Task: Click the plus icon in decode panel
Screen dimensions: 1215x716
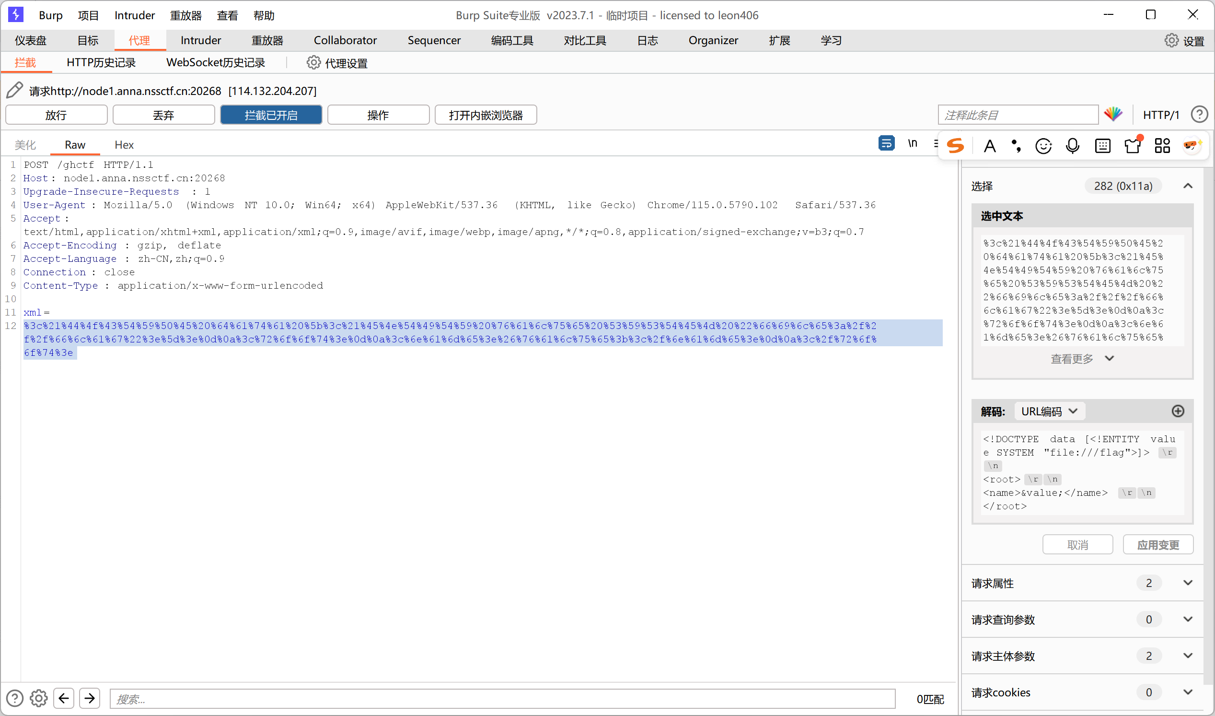Action: pos(1178,411)
